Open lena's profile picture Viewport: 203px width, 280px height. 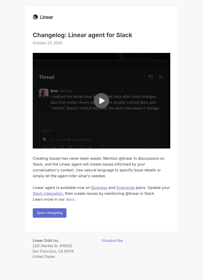tap(44, 93)
